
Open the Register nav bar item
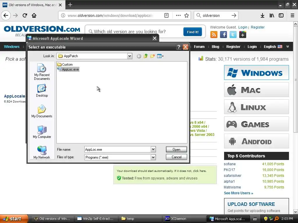pyautogui.click(x=233, y=47)
